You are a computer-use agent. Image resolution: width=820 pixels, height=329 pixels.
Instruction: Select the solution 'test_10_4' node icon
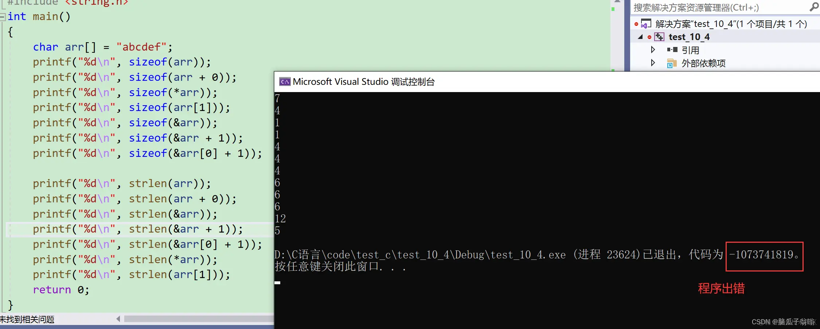point(646,24)
